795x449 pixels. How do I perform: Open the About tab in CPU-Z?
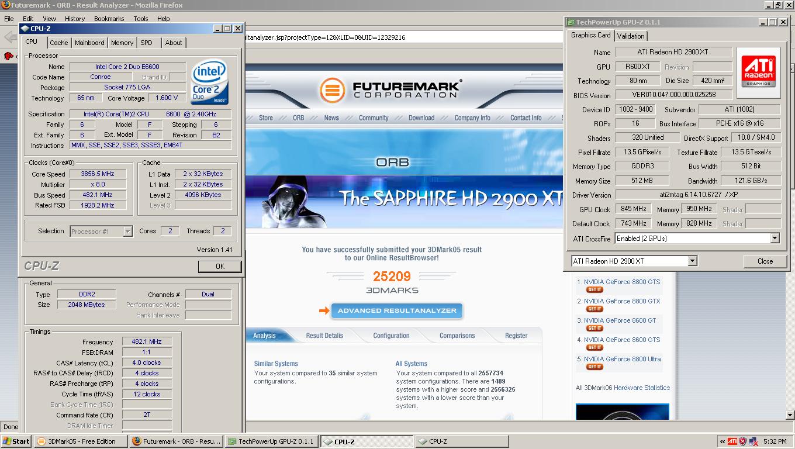[x=173, y=43]
